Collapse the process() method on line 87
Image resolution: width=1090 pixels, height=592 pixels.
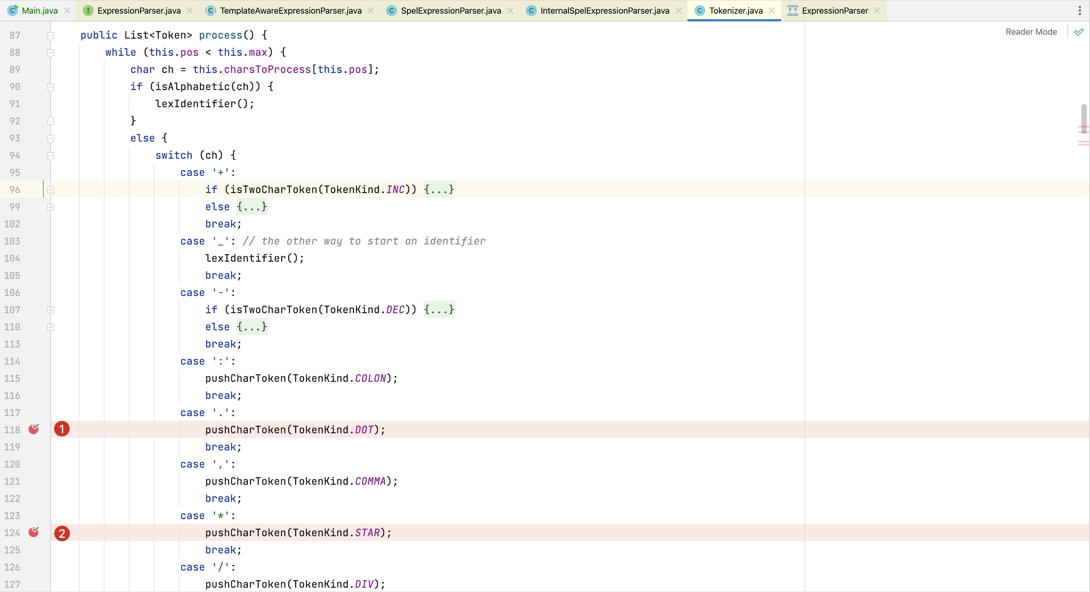[50, 35]
